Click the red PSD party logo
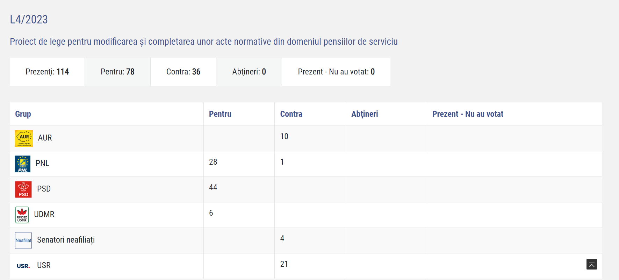The image size is (619, 280). [23, 189]
